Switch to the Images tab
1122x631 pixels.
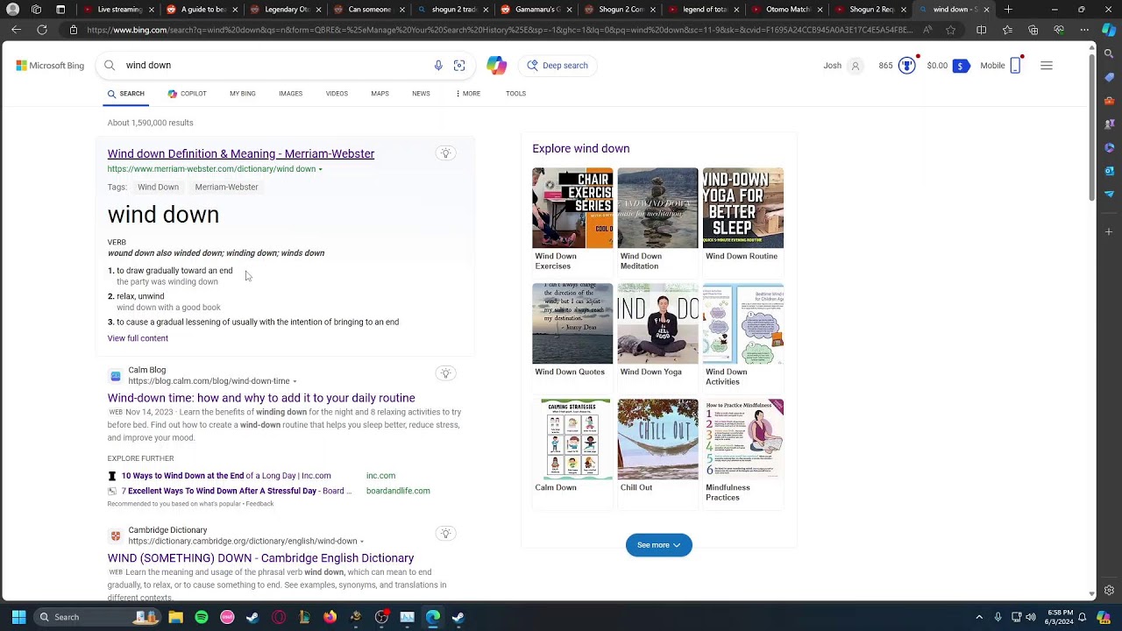click(291, 94)
